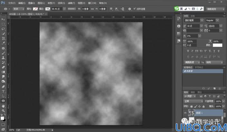
Task: Click the path operations icon
Action: (111, 9)
